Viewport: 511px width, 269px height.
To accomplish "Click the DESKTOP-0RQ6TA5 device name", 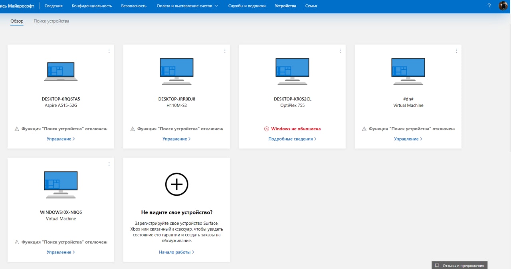I will coord(61,99).
